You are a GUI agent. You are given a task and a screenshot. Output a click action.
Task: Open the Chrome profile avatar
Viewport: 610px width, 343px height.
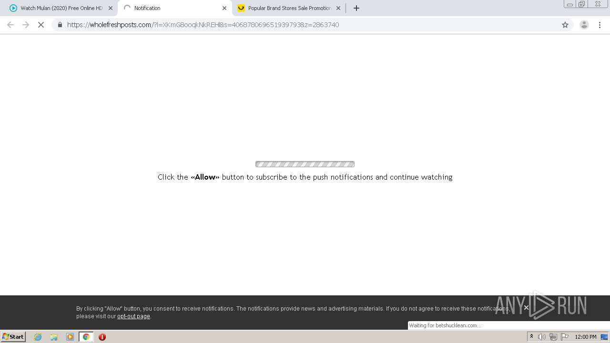click(584, 25)
